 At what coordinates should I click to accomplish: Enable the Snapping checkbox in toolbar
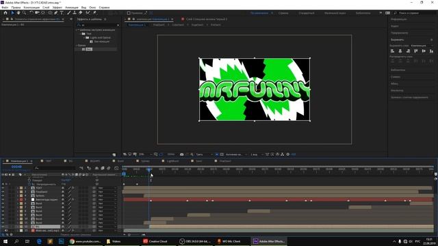coord(129,13)
